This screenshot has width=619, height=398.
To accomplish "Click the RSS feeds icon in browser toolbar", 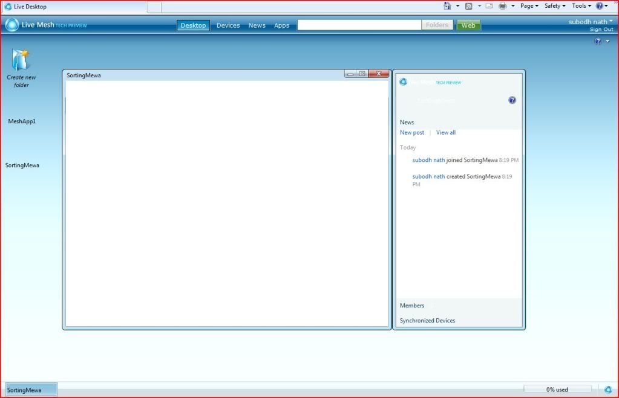I will [x=468, y=6].
